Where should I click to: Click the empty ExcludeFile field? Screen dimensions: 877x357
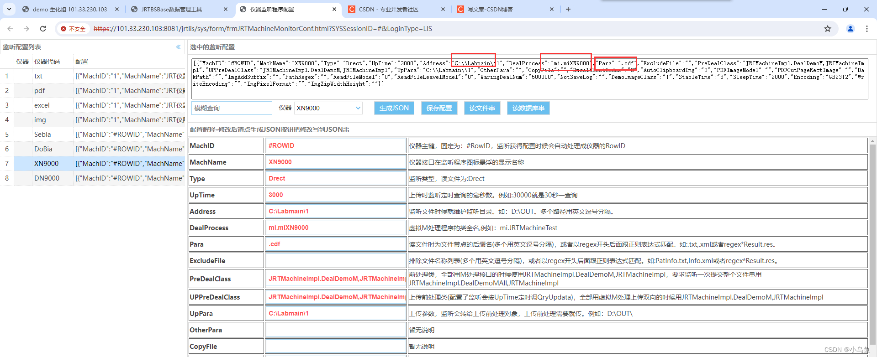click(336, 260)
